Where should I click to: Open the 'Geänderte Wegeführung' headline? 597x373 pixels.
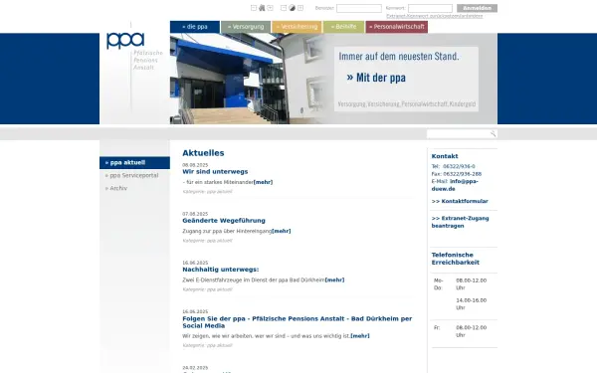(x=224, y=221)
